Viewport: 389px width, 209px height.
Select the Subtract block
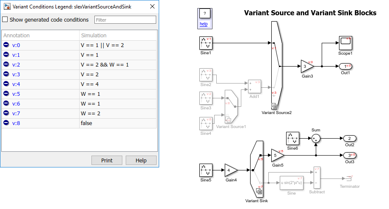(317, 178)
